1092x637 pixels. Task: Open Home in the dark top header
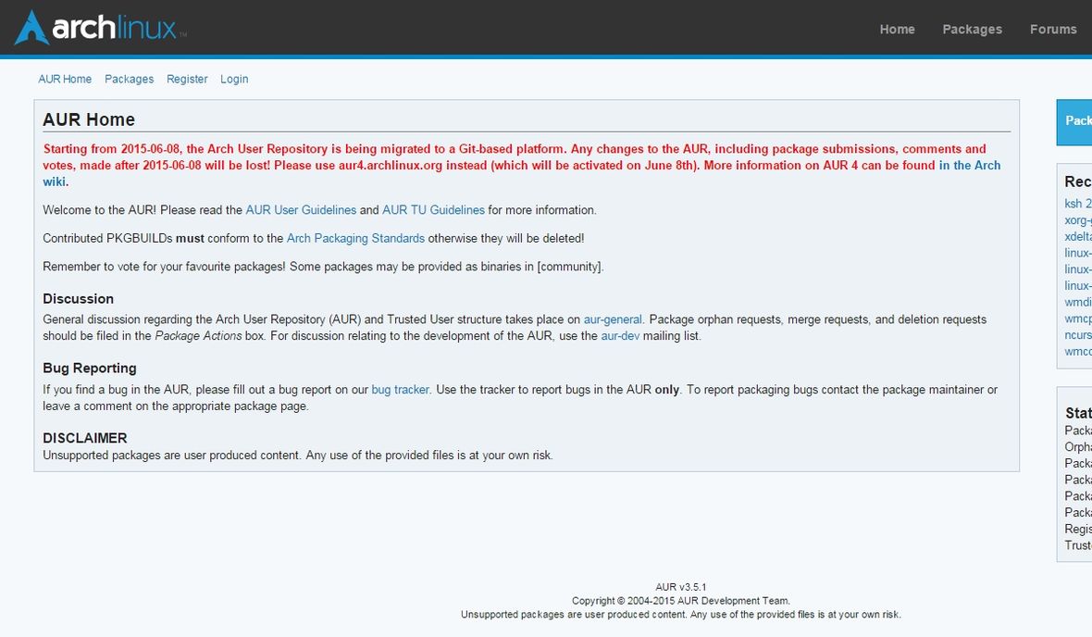click(897, 30)
